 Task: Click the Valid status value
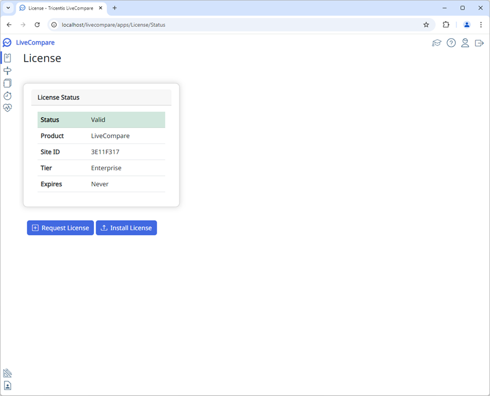(98, 119)
